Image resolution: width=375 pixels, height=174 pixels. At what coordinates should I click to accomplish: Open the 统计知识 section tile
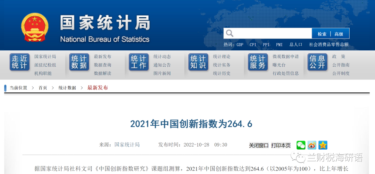198,62
